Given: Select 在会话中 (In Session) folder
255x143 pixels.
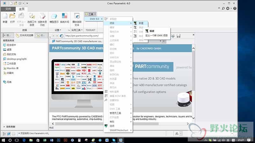Looking at the screenshot, I should click(x=10, y=45).
